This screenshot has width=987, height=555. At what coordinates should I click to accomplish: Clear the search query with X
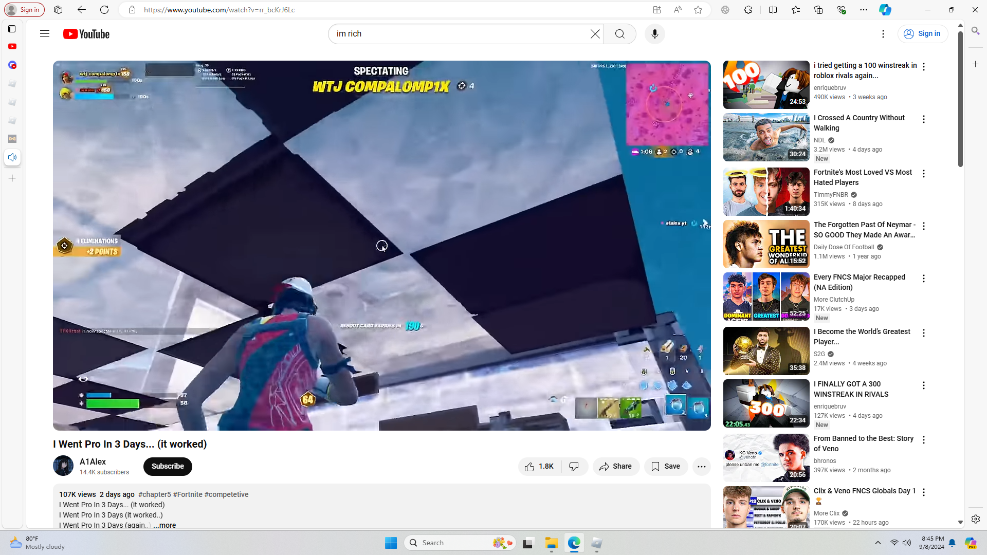click(x=595, y=34)
